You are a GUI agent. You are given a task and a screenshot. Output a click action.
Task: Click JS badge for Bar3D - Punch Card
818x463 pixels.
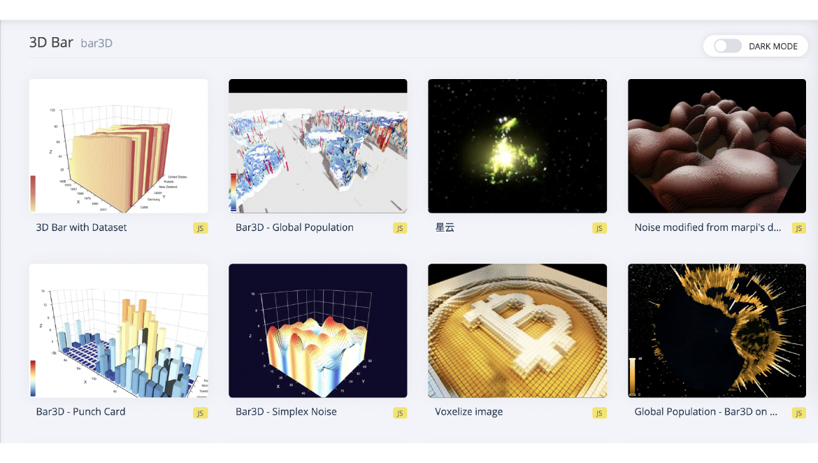click(x=201, y=413)
